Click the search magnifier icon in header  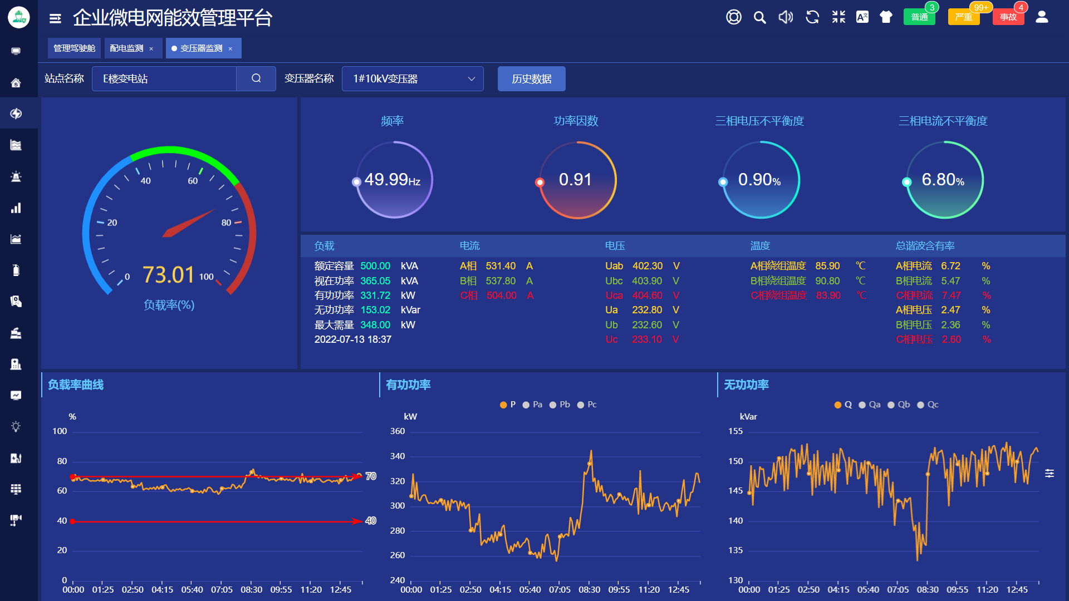pos(759,17)
